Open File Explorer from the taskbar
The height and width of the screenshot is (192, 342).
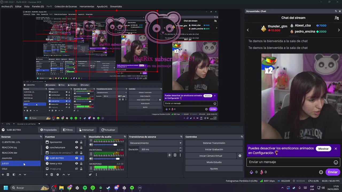tap(61, 188)
